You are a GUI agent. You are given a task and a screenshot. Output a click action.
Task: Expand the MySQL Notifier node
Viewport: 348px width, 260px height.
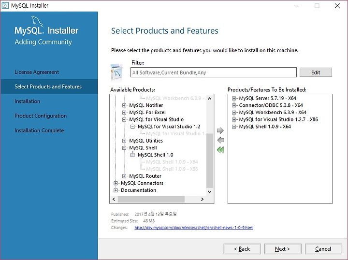point(124,105)
